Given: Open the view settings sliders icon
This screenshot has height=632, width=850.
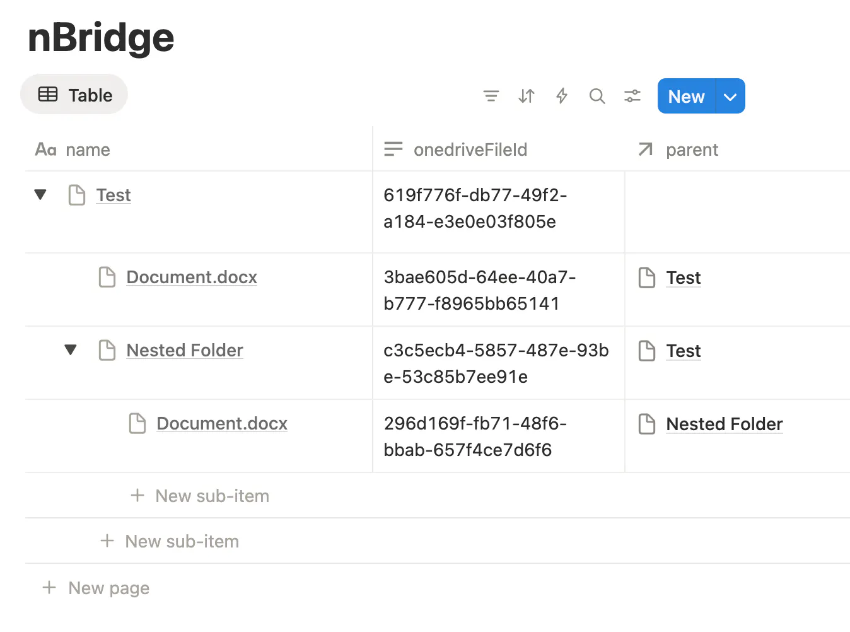Looking at the screenshot, I should [x=632, y=96].
